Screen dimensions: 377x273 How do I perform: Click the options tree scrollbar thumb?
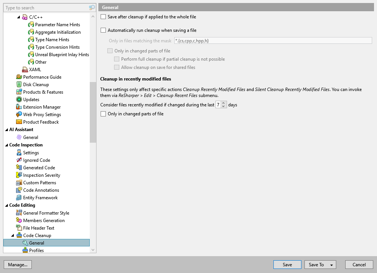pyautogui.click(x=93, y=112)
